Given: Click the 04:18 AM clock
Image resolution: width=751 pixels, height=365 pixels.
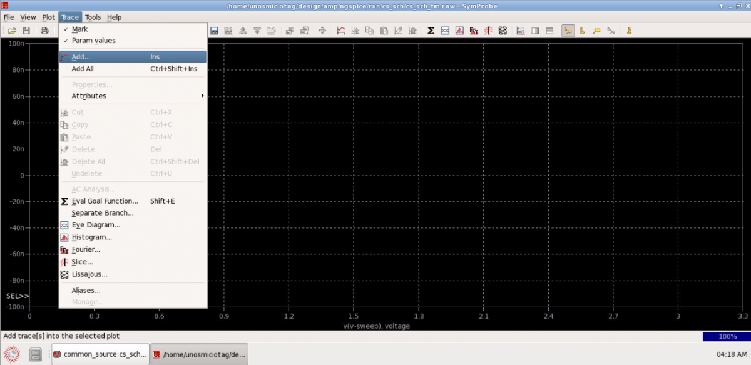Looking at the screenshot, I should (732, 354).
